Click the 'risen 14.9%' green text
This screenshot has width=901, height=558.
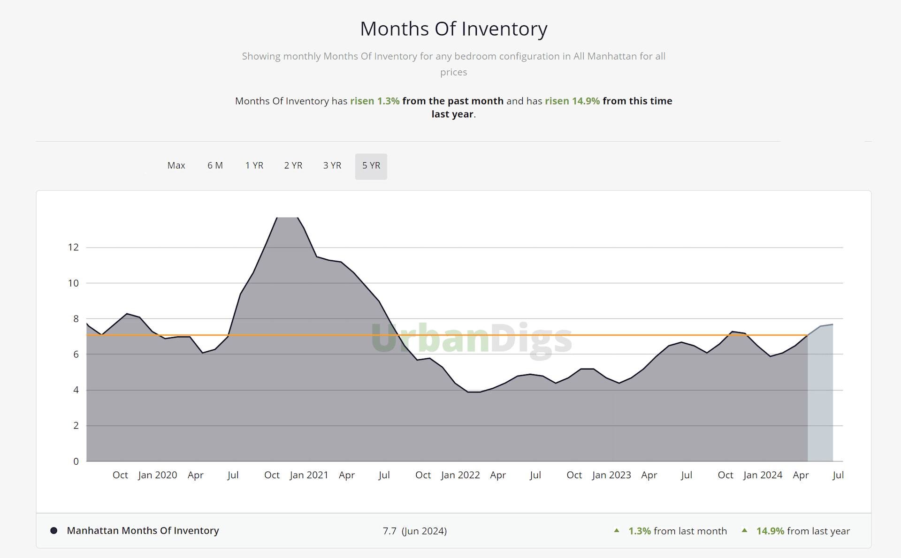click(572, 101)
